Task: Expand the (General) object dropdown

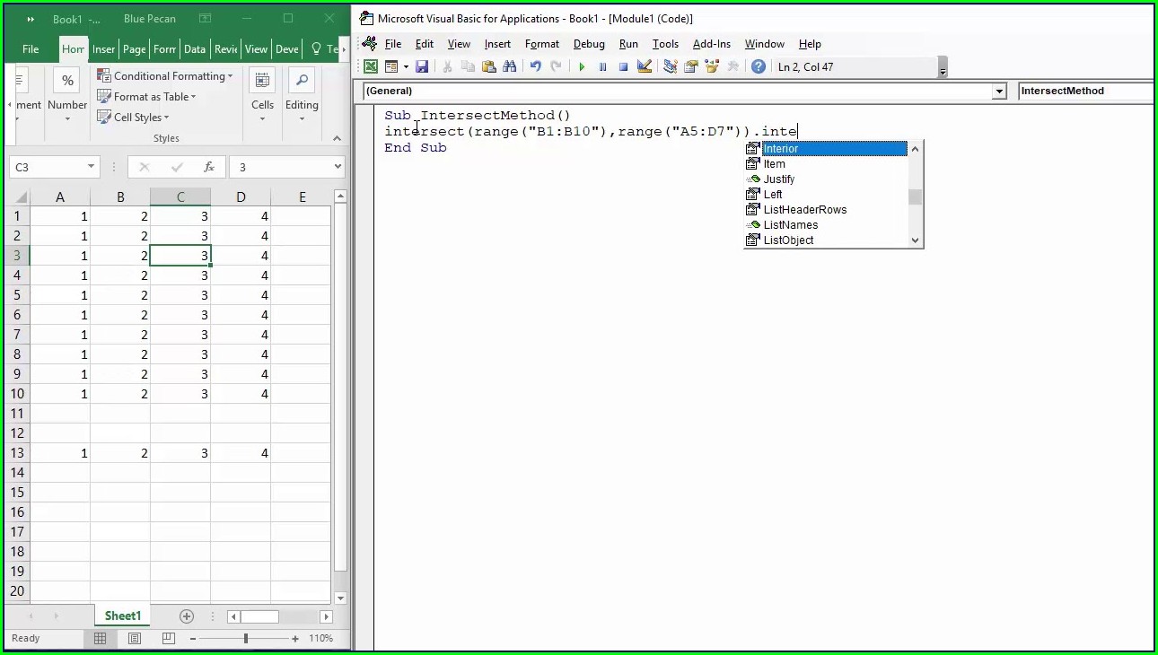Action: point(999,92)
